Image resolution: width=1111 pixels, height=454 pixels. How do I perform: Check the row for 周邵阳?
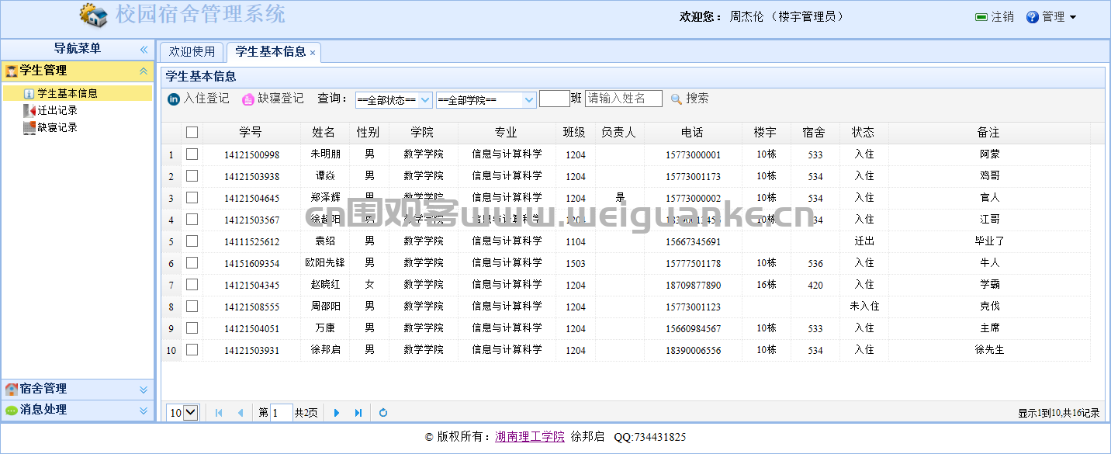coord(192,307)
